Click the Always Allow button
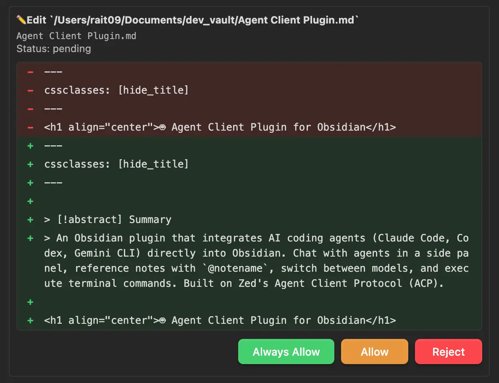499x383 pixels. click(286, 352)
